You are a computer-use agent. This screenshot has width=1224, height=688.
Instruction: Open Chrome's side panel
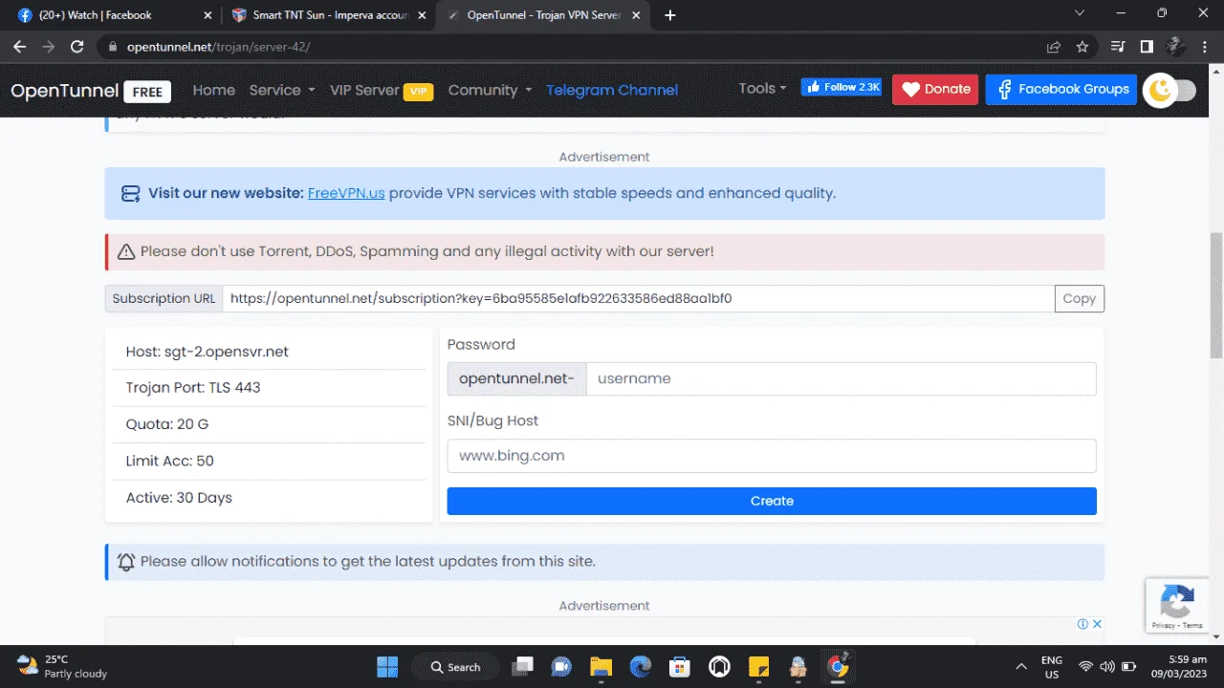coord(1147,46)
